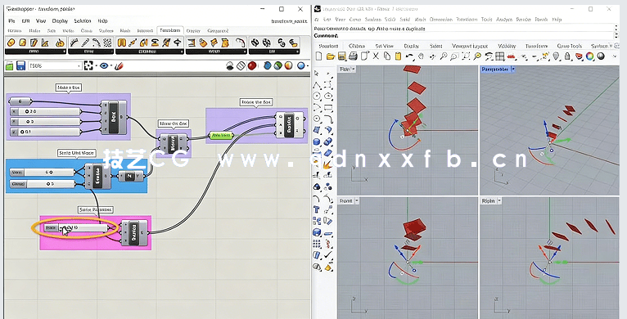Click Rhino color wheel icon

click(x=590, y=56)
